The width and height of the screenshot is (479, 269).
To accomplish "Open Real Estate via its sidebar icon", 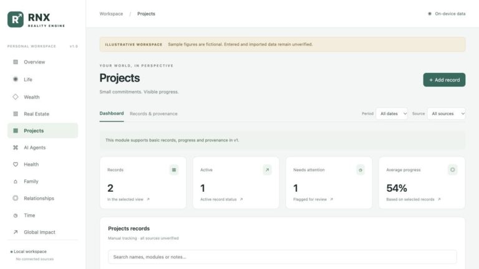I will click(x=16, y=114).
